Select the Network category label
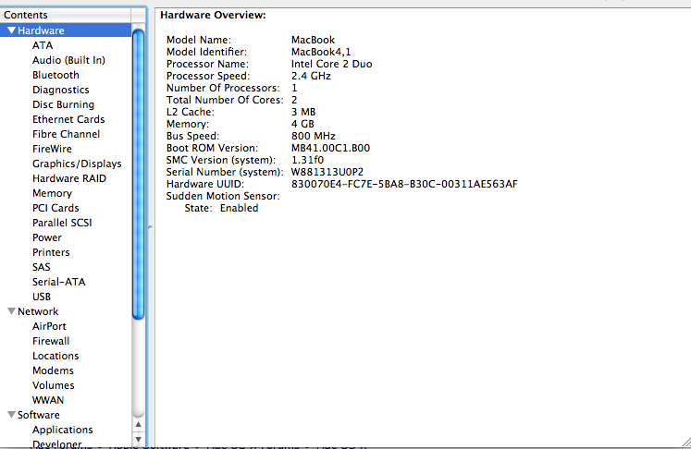 point(38,311)
